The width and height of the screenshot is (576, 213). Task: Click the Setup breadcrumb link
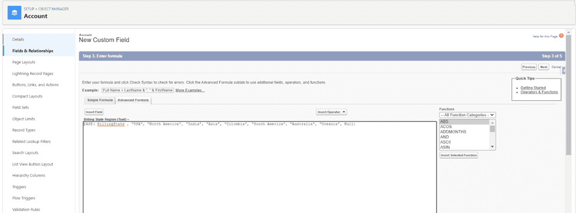tap(29, 9)
